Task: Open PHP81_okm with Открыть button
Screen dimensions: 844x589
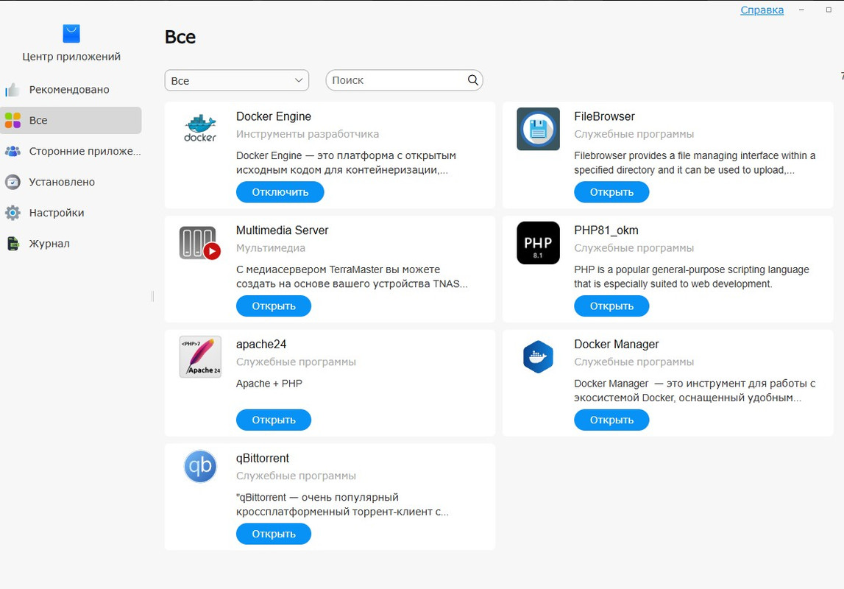Action: tap(611, 306)
